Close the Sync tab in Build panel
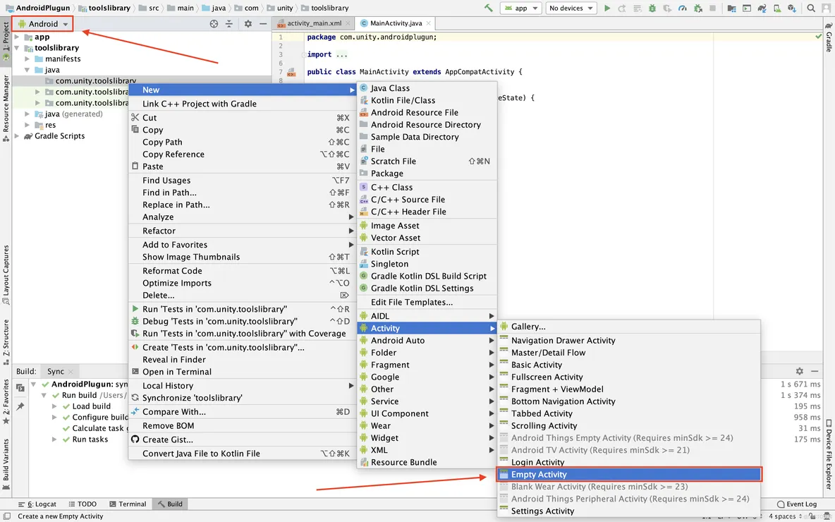This screenshot has height=522, width=835. pyautogui.click(x=71, y=372)
